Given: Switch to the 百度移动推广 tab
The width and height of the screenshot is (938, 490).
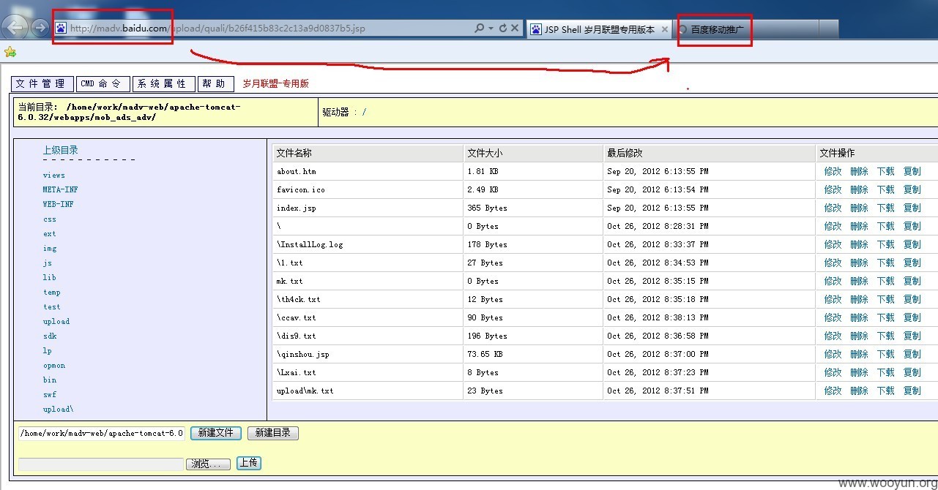Looking at the screenshot, I should click(x=715, y=29).
